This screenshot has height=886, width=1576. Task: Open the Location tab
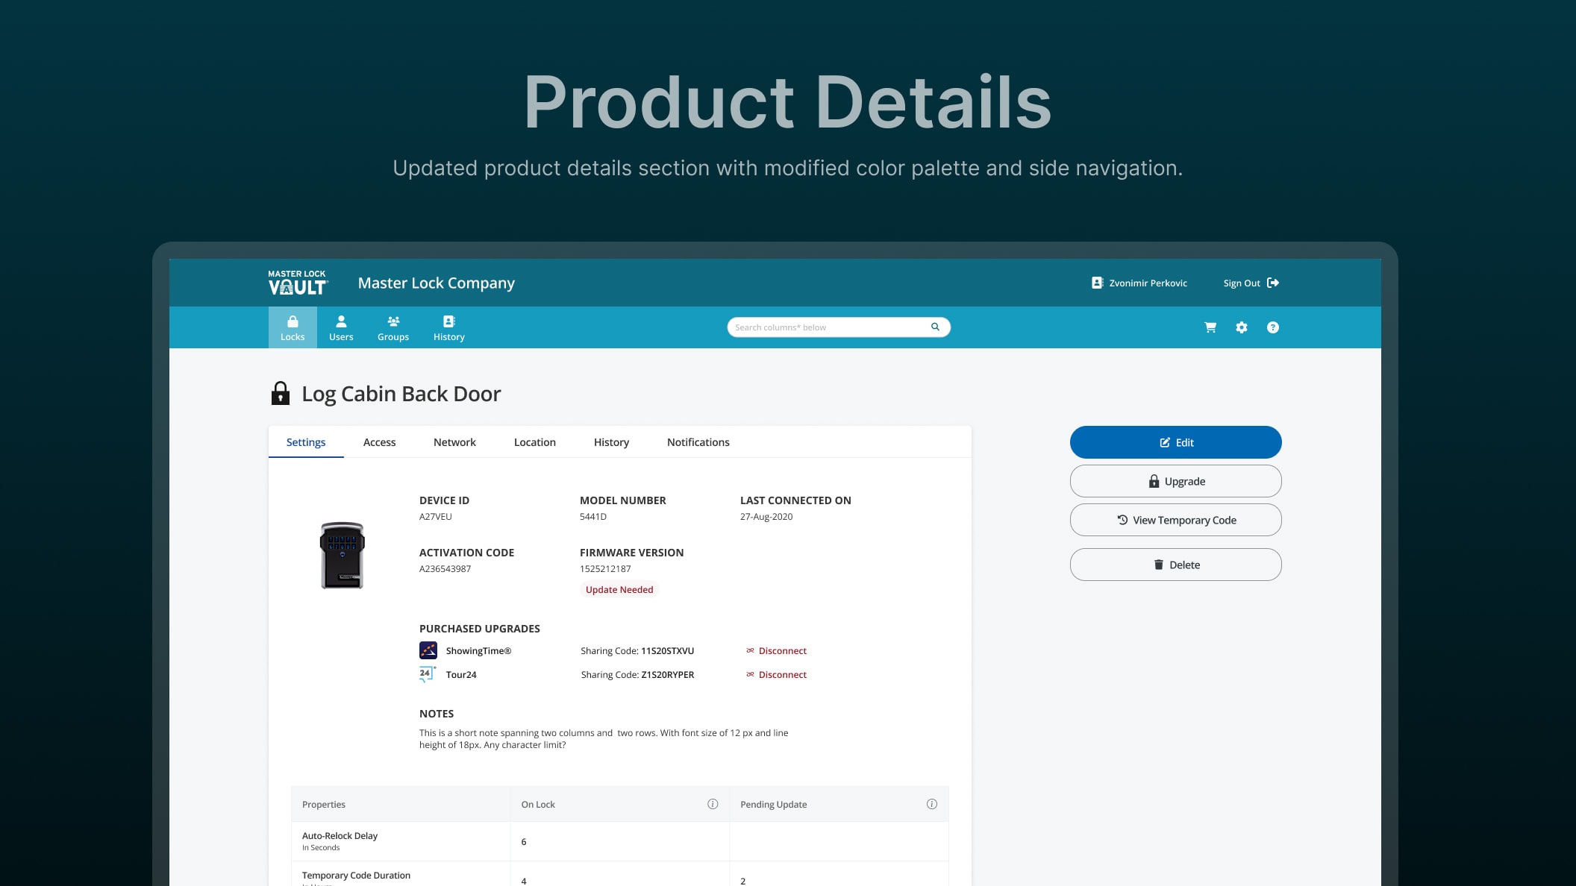(x=535, y=442)
